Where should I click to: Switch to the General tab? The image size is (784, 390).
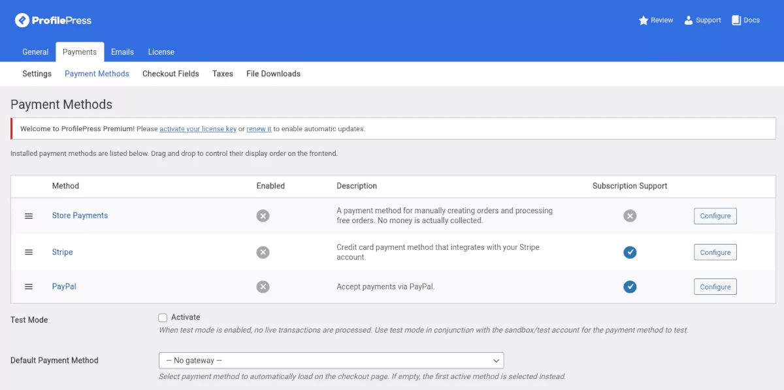(x=35, y=52)
